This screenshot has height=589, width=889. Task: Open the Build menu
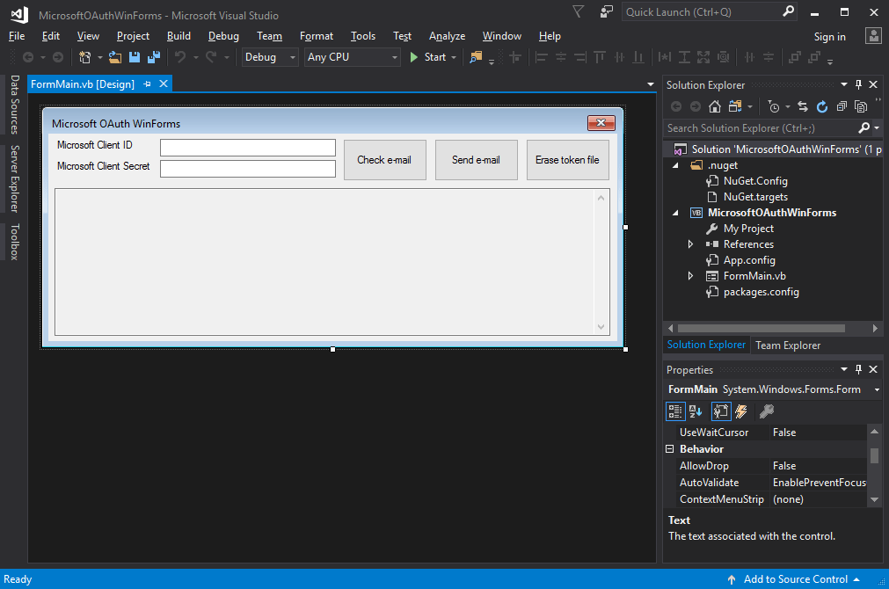point(179,36)
